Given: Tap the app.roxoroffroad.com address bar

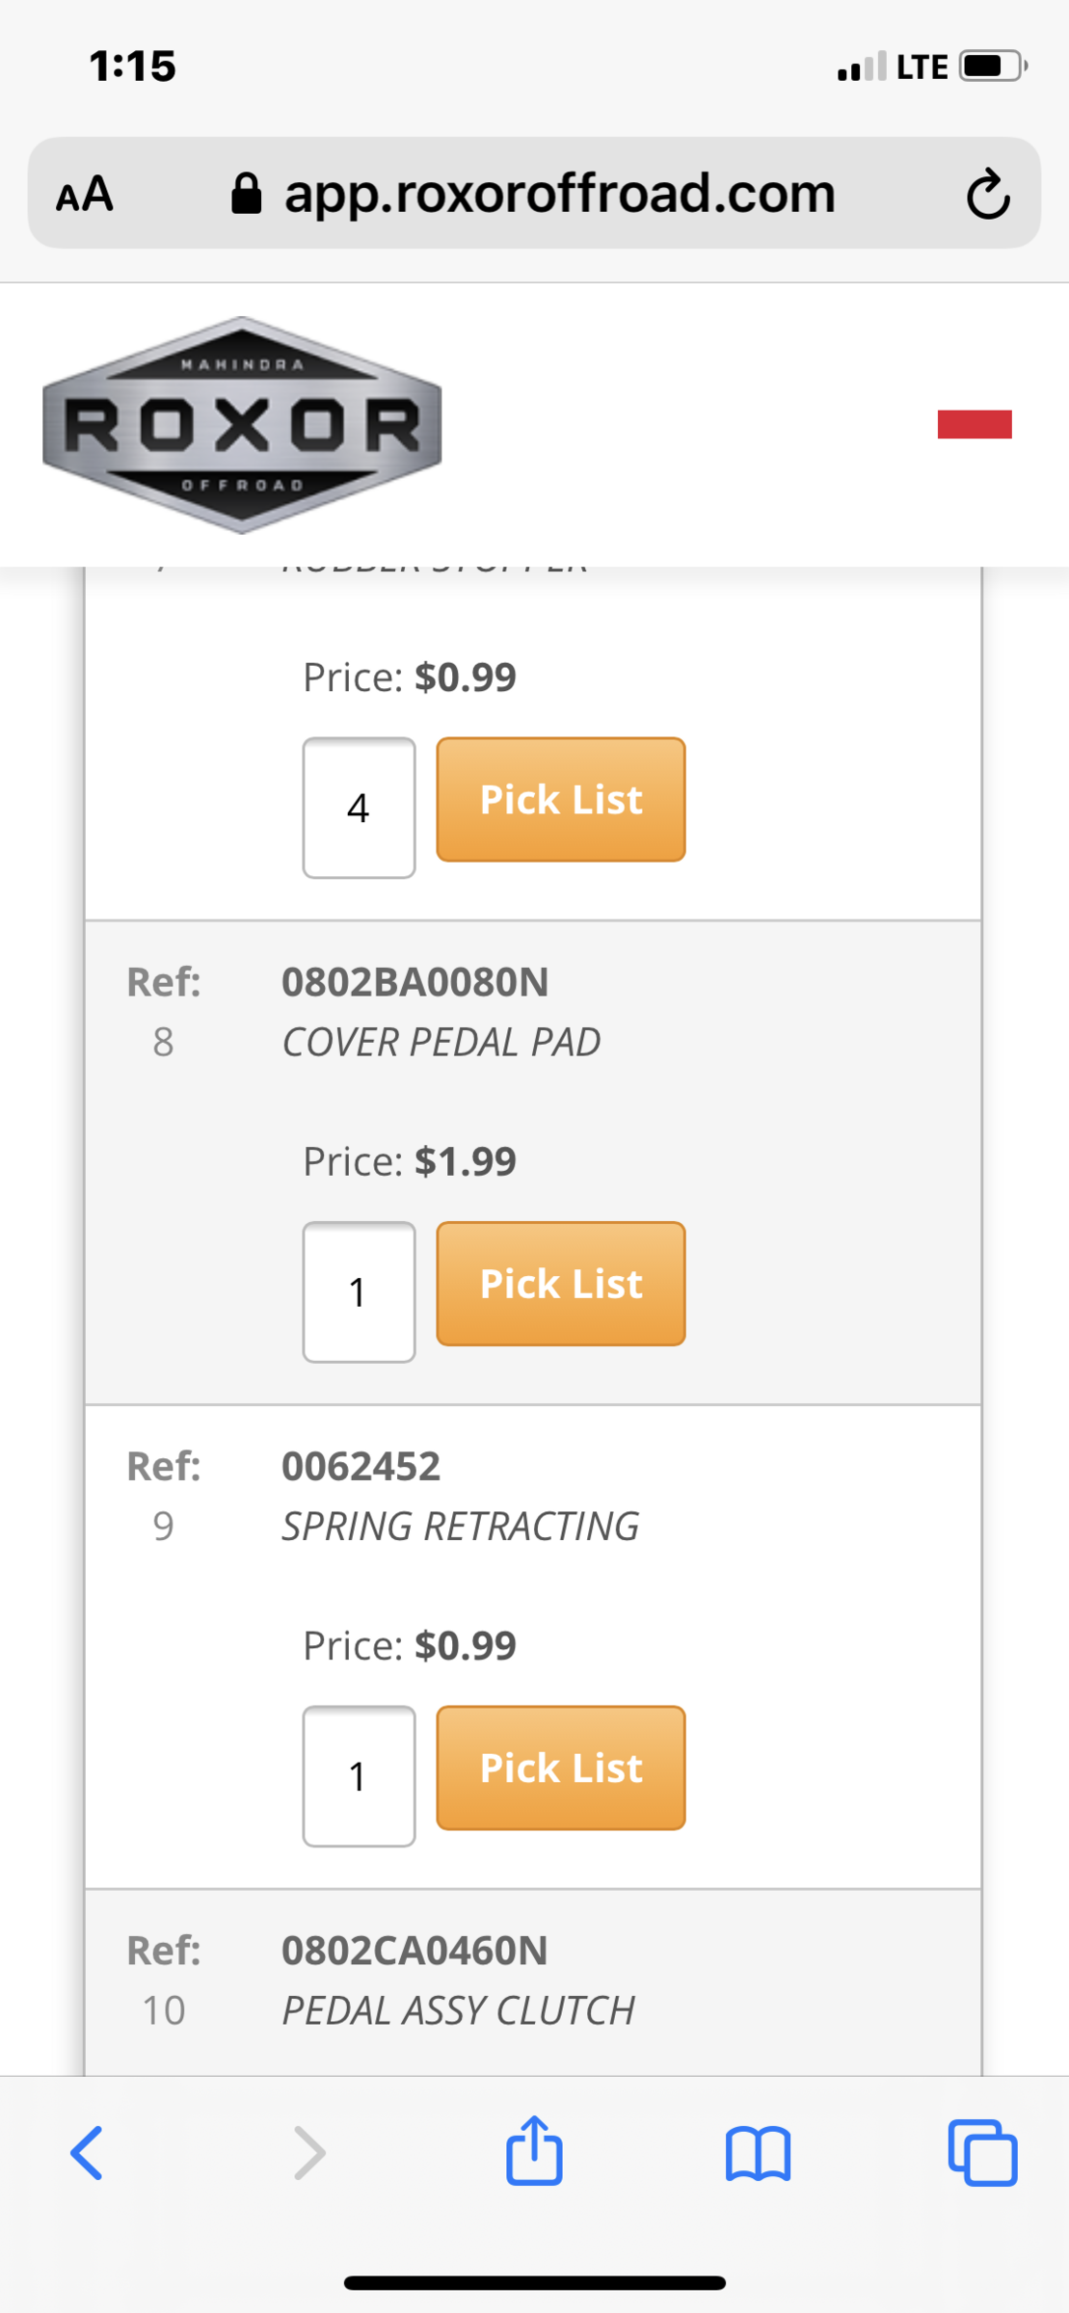Looking at the screenshot, I should pos(559,194).
